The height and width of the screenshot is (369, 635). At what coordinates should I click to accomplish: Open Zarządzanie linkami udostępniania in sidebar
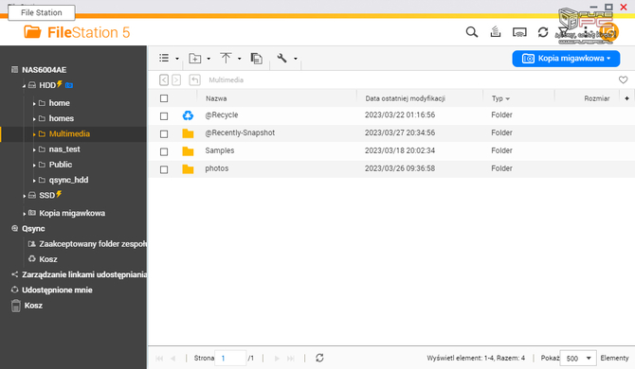tap(84, 274)
